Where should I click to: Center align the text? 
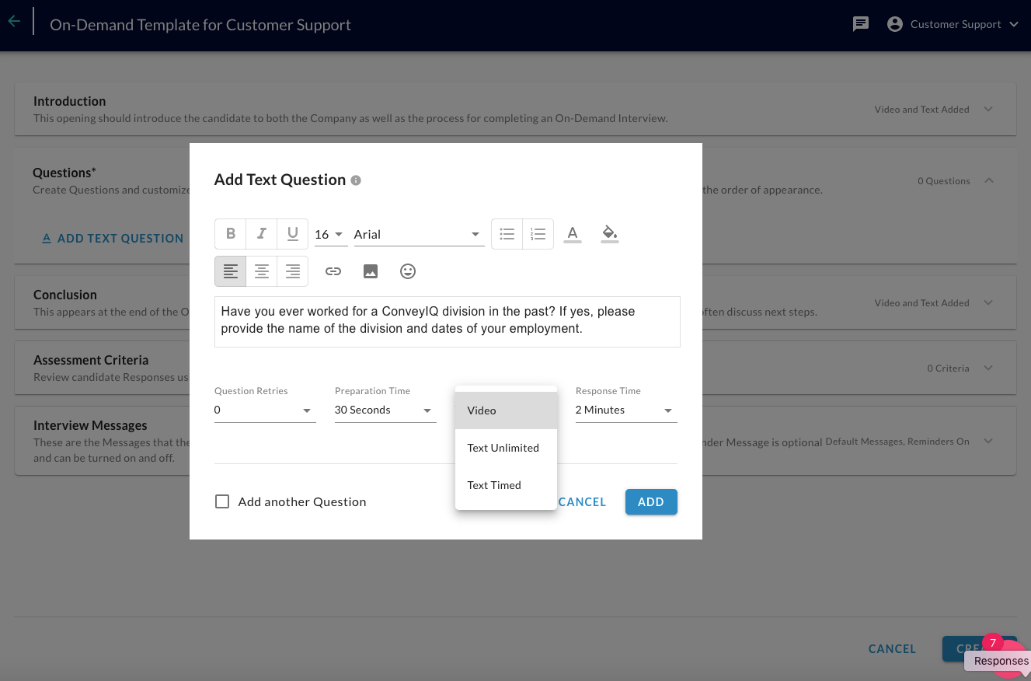tap(262, 271)
